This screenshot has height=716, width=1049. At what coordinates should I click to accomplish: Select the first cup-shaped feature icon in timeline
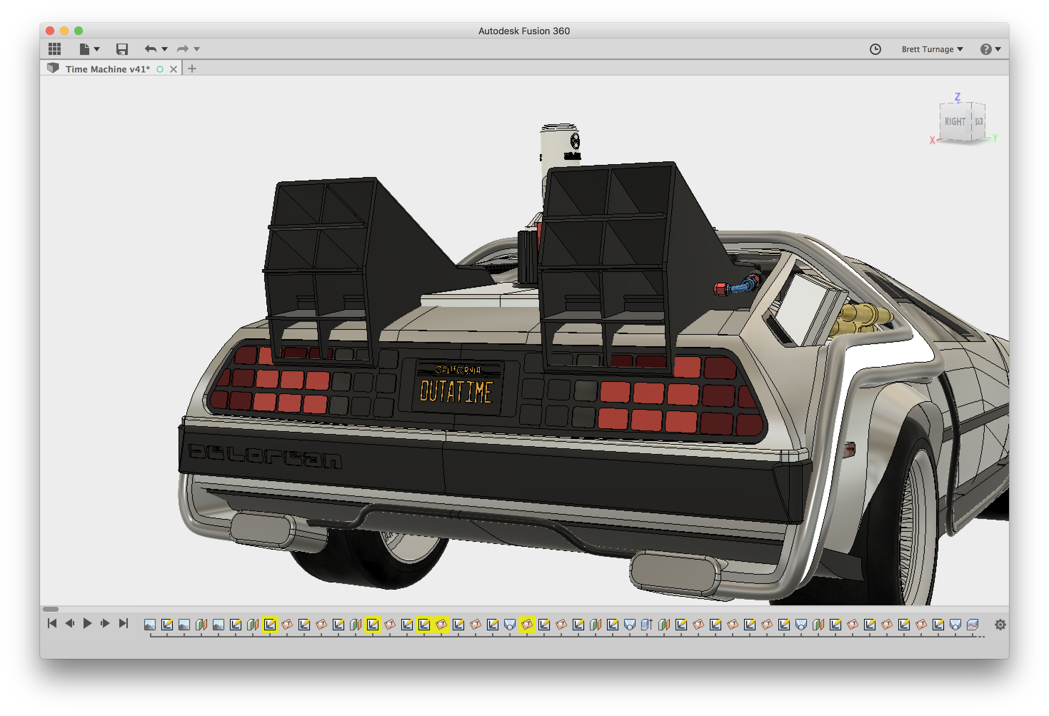[x=510, y=624]
